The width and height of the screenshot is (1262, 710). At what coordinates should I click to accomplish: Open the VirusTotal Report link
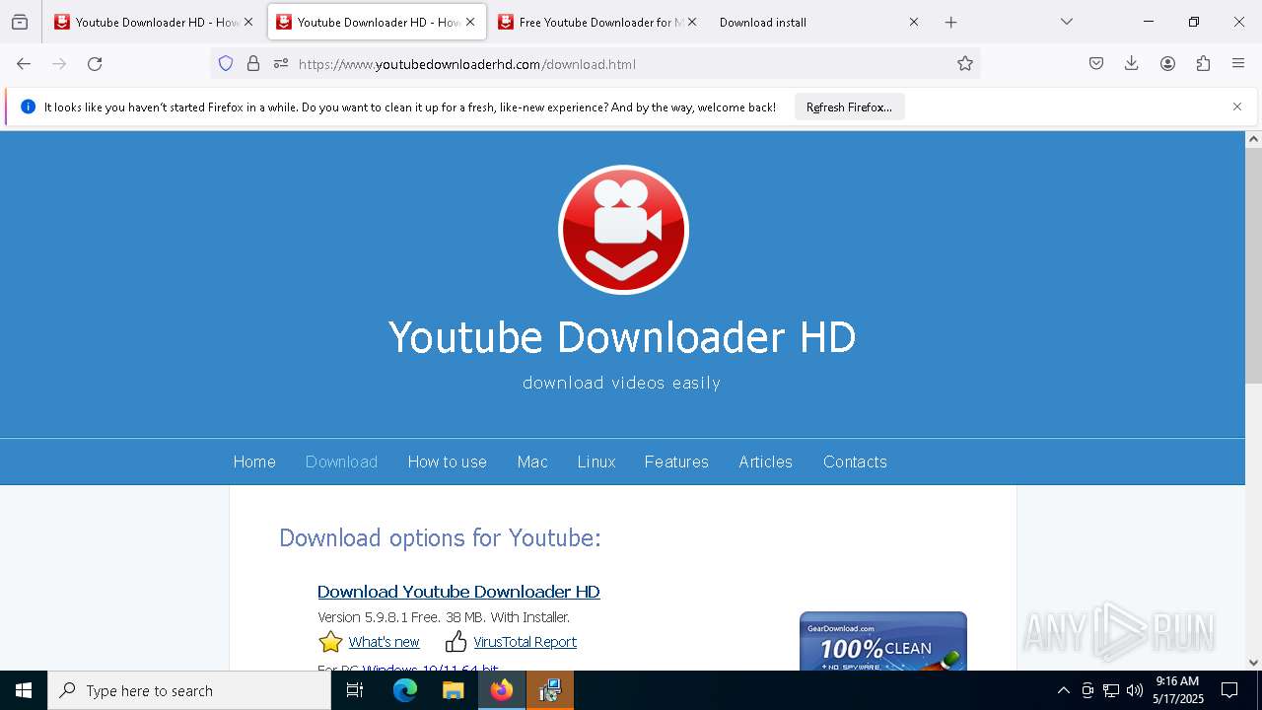click(x=525, y=642)
